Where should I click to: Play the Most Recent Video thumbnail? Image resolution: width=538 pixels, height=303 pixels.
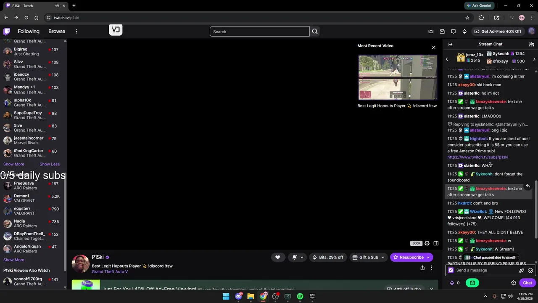pyautogui.click(x=398, y=77)
